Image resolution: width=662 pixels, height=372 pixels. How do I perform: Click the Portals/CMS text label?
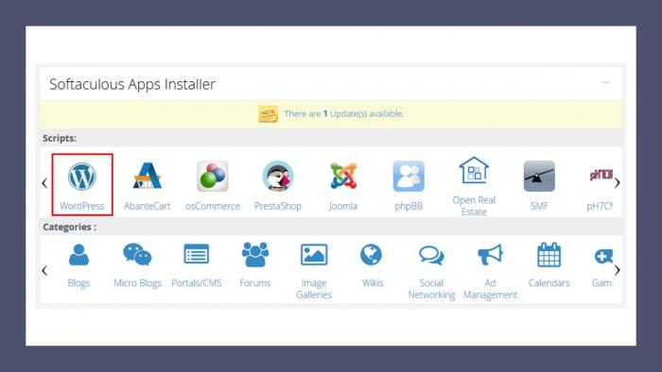pyautogui.click(x=197, y=283)
